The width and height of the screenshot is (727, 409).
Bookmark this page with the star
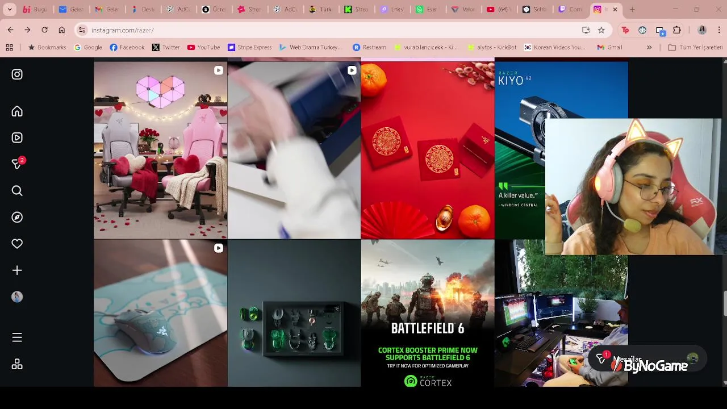(x=601, y=30)
